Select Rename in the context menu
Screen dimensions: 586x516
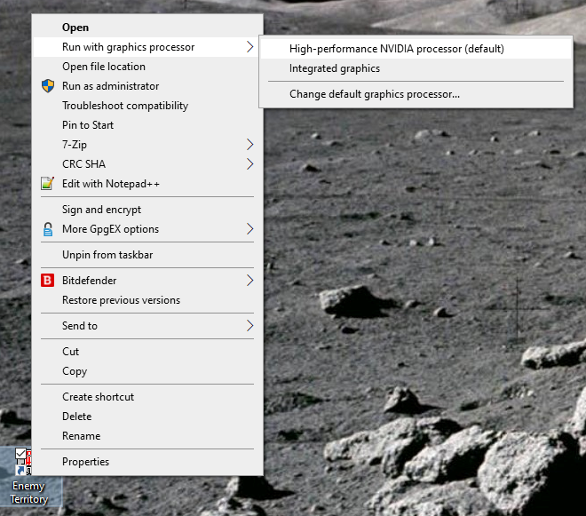(x=147, y=436)
